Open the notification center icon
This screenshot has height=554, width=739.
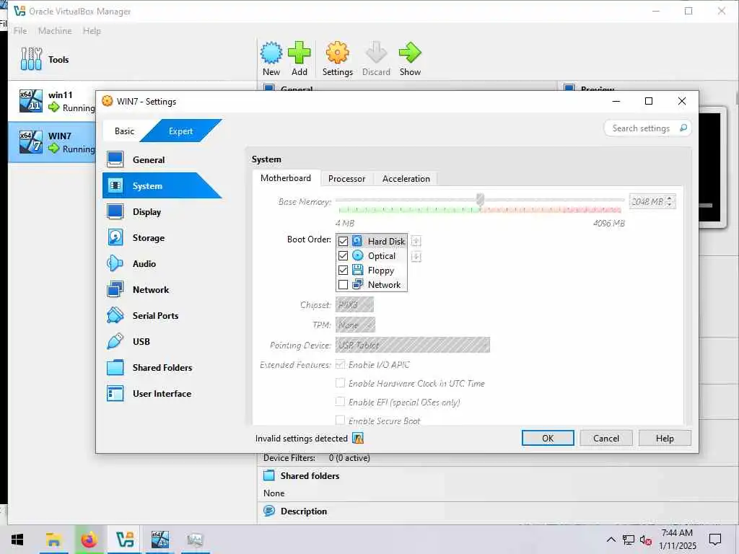point(715,540)
